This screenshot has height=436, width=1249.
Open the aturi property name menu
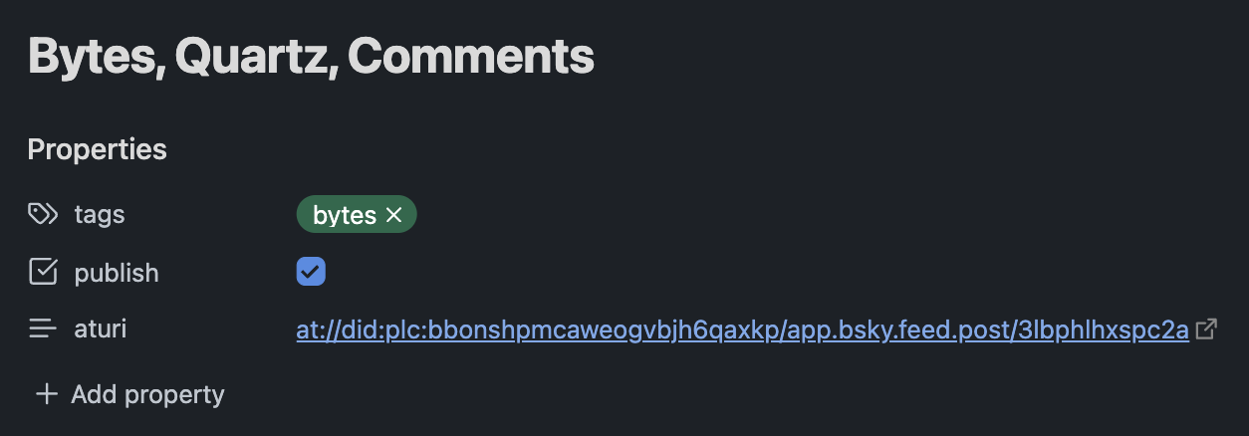(x=101, y=328)
